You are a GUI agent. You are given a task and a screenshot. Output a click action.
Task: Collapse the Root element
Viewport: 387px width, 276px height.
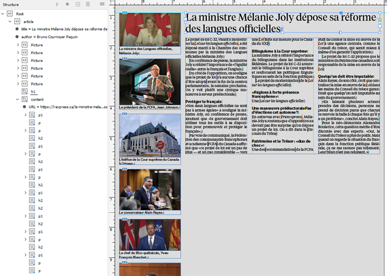point(3,14)
